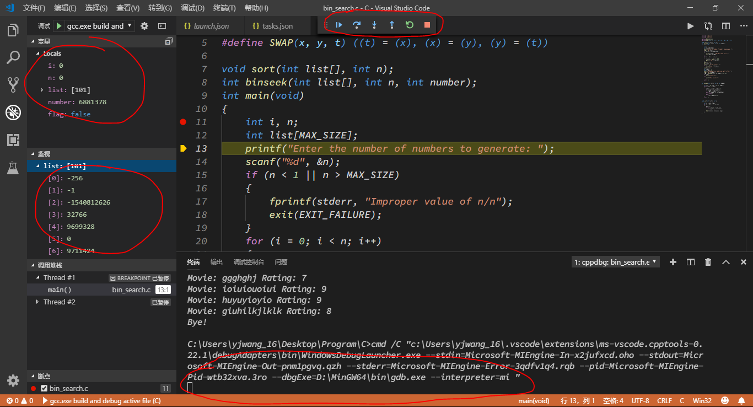
Task: Open the gcc.exe build debug configuration dropdown
Action: pos(97,25)
